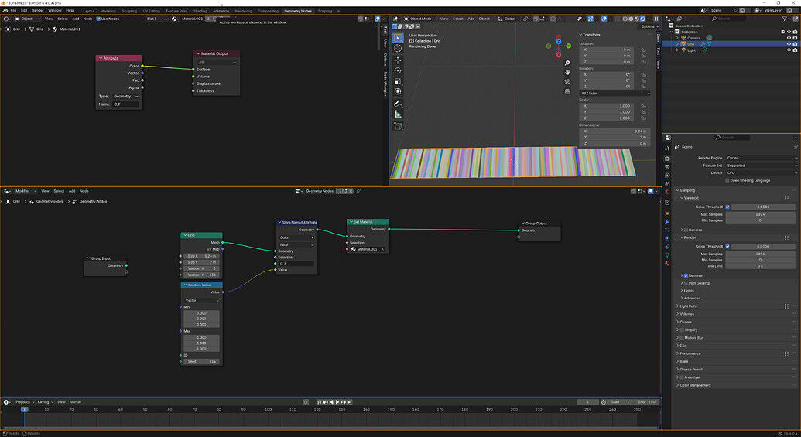Open the Feature Set dropdown
801x437 pixels.
pyautogui.click(x=762, y=166)
